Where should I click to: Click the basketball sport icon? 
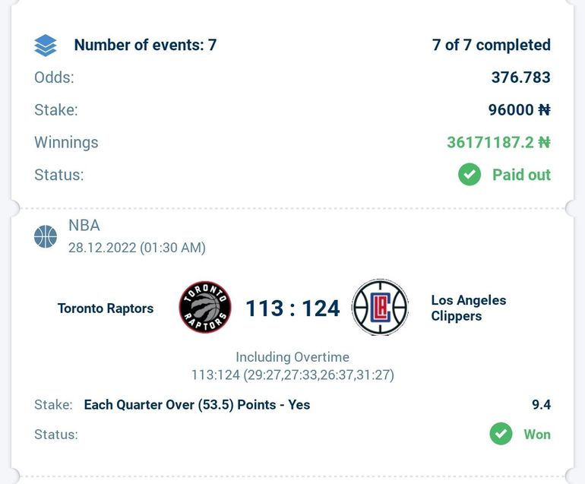[46, 236]
